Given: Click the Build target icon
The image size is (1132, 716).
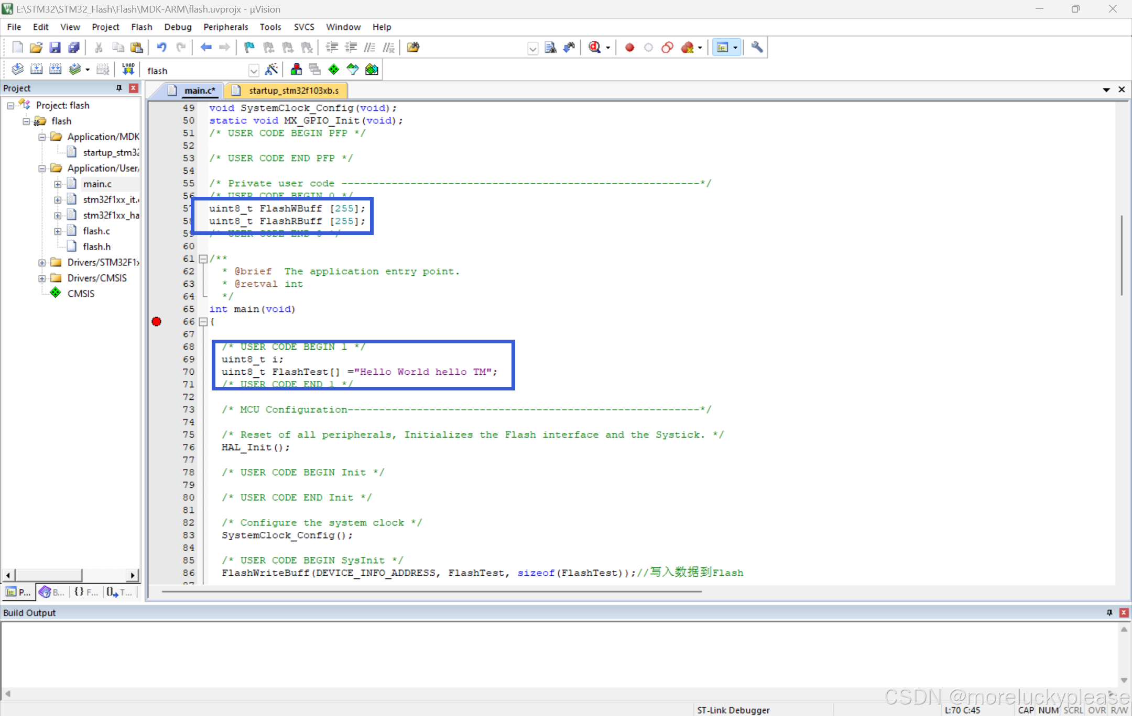Looking at the screenshot, I should (36, 69).
